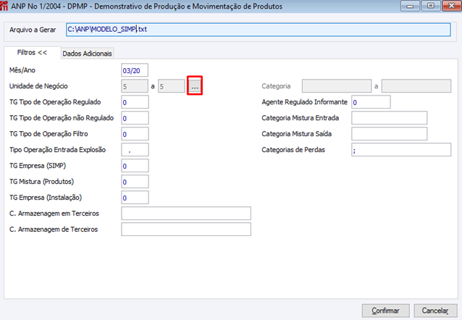The width and height of the screenshot is (462, 320).
Task: Click the C. Armazenagem de Terceiros field
Action: click(186, 230)
